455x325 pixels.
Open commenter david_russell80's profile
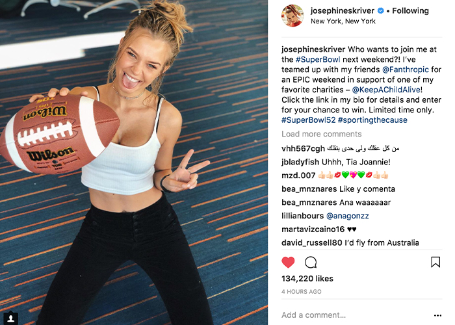[x=312, y=242]
